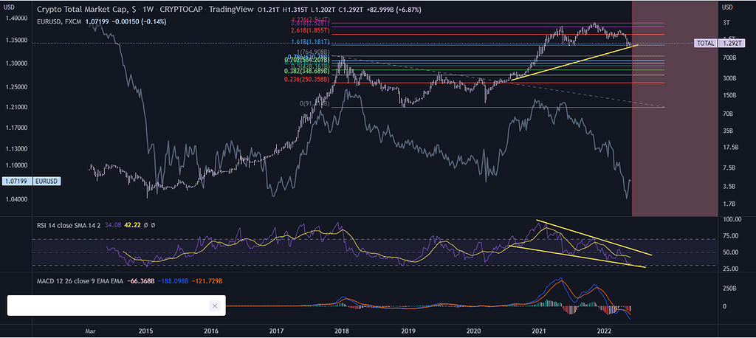Click 2018 on the time axis

click(x=342, y=331)
